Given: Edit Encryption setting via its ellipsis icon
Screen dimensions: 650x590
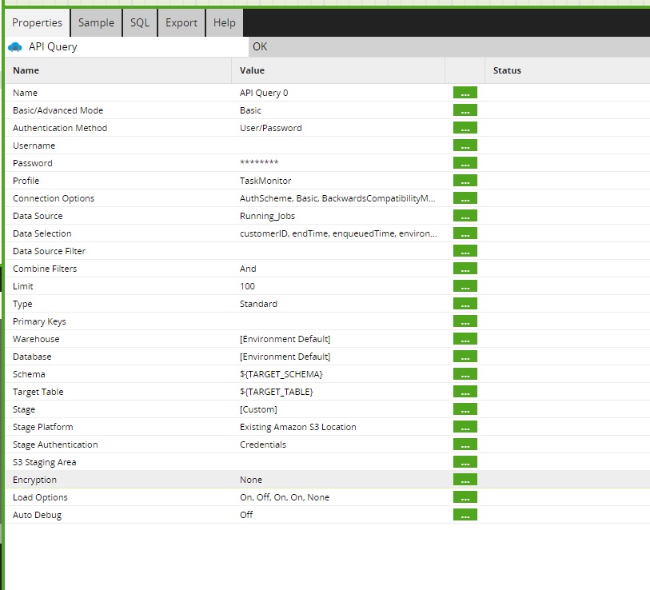Looking at the screenshot, I should point(465,479).
